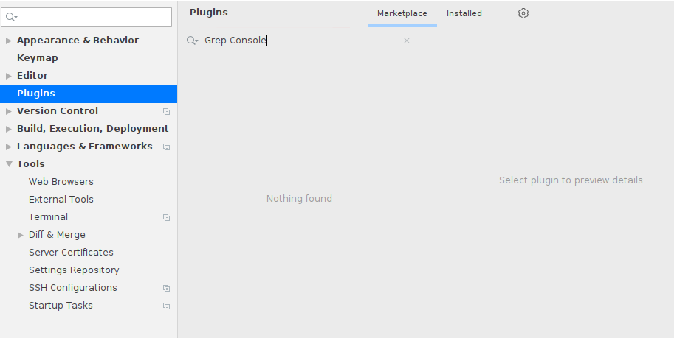Screen dimensions: 674x338
Task: Open the plugins gear settings icon
Action: click(x=523, y=13)
